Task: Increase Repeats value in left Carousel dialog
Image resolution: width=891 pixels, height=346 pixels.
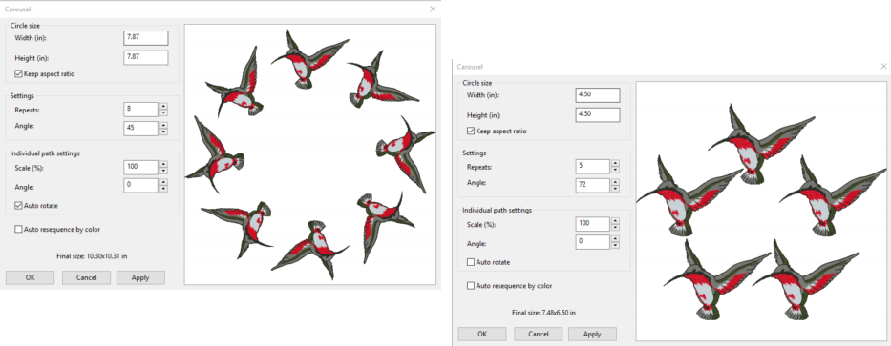Action: pyautogui.click(x=163, y=106)
